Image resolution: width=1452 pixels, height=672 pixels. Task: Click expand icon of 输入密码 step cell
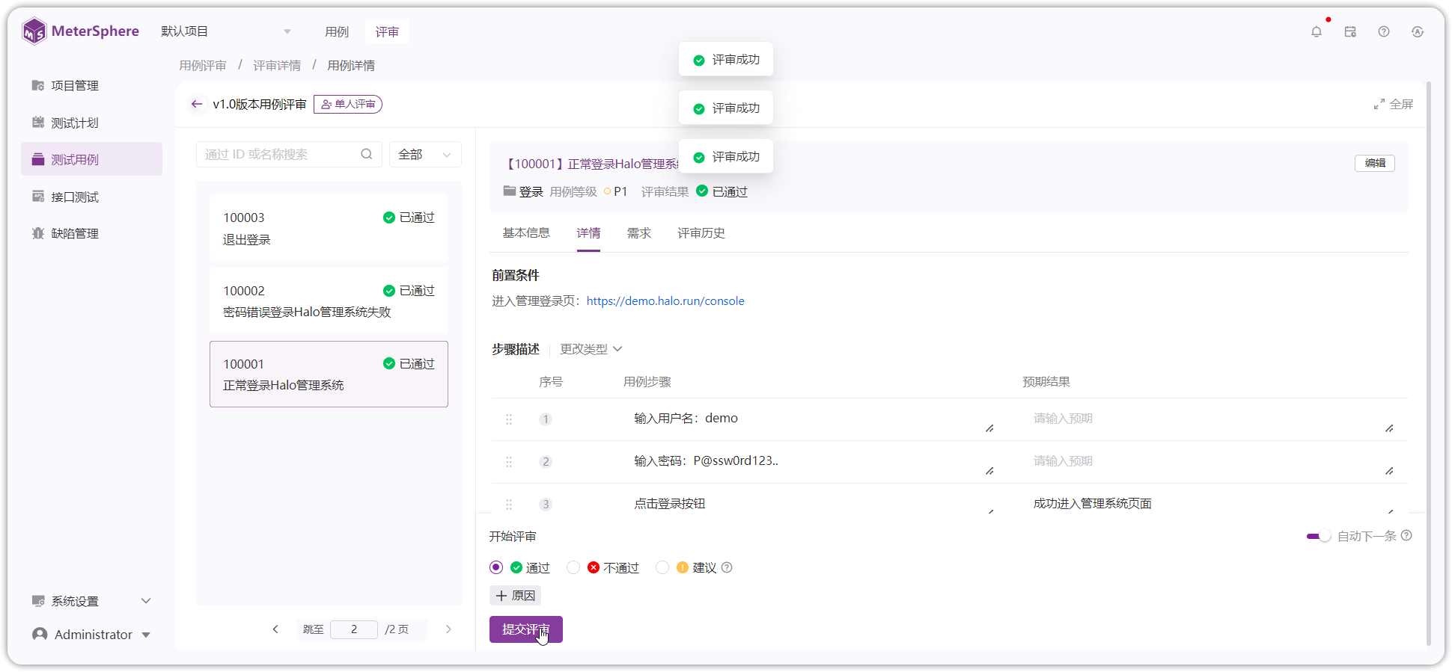989,471
